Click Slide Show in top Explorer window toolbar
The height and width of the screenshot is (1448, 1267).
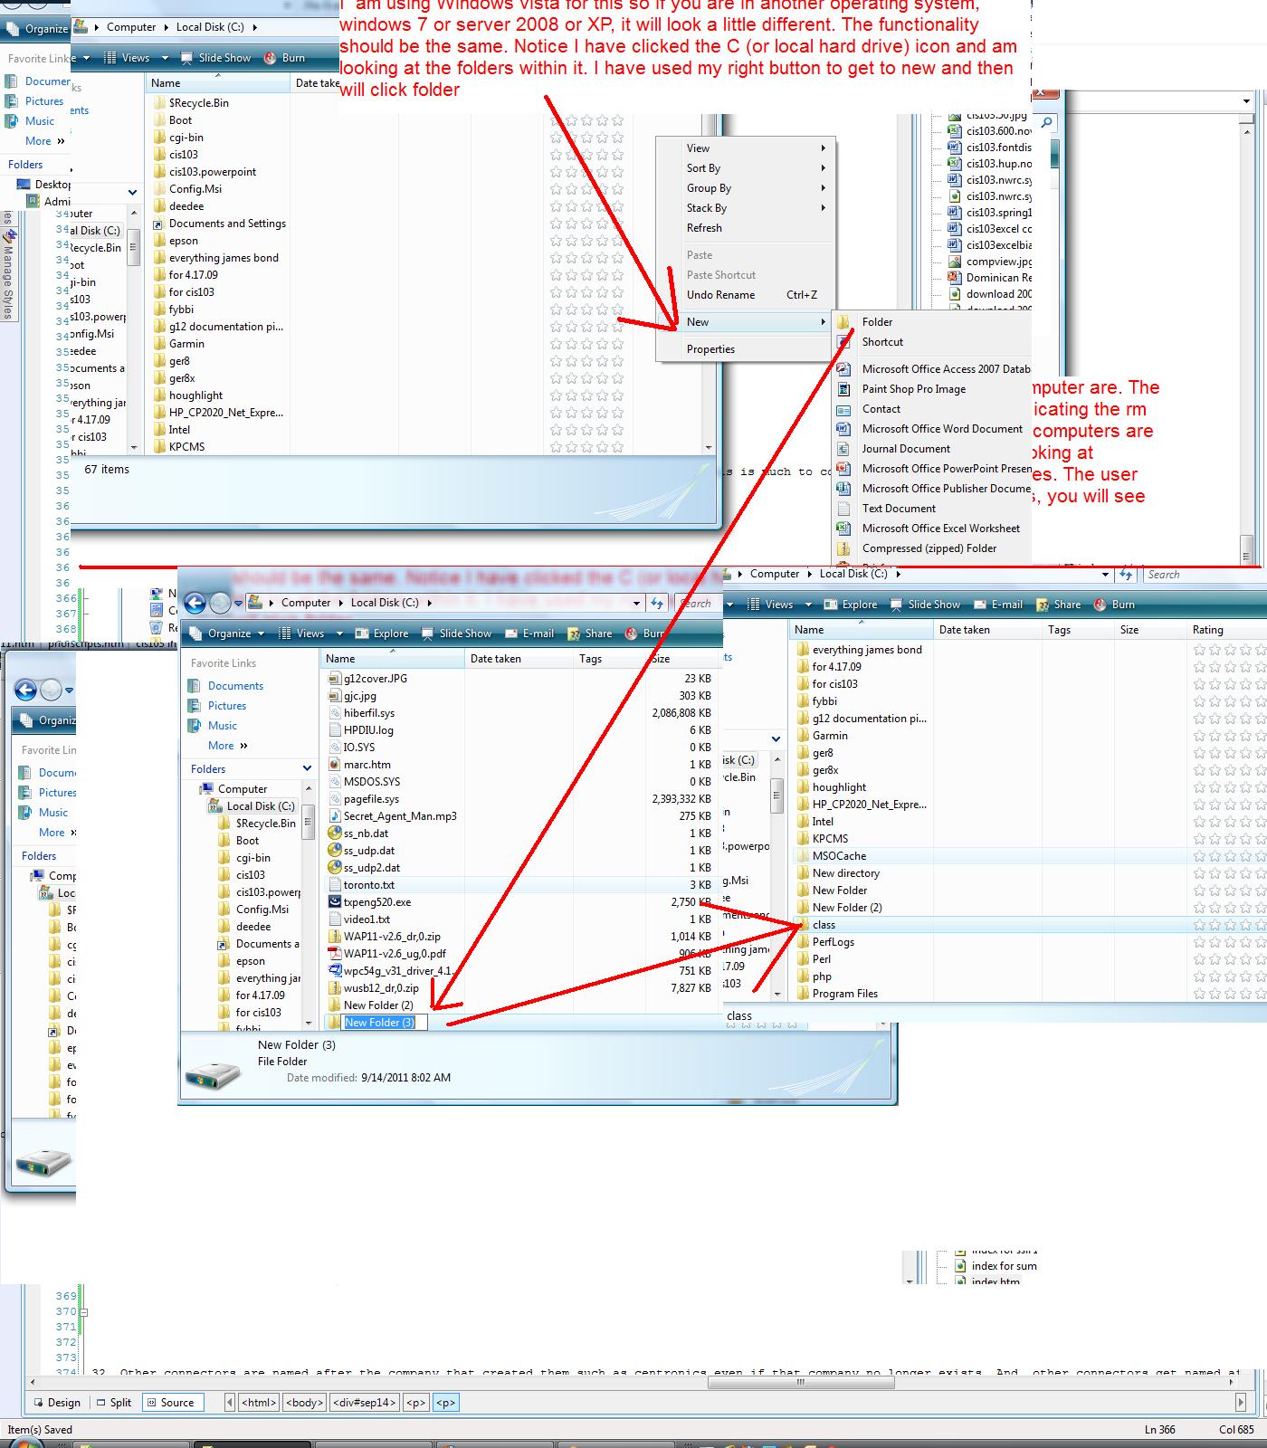215,58
